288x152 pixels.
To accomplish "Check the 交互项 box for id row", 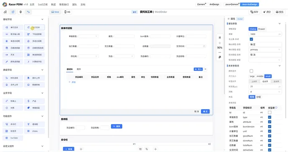I will coord(270,112).
